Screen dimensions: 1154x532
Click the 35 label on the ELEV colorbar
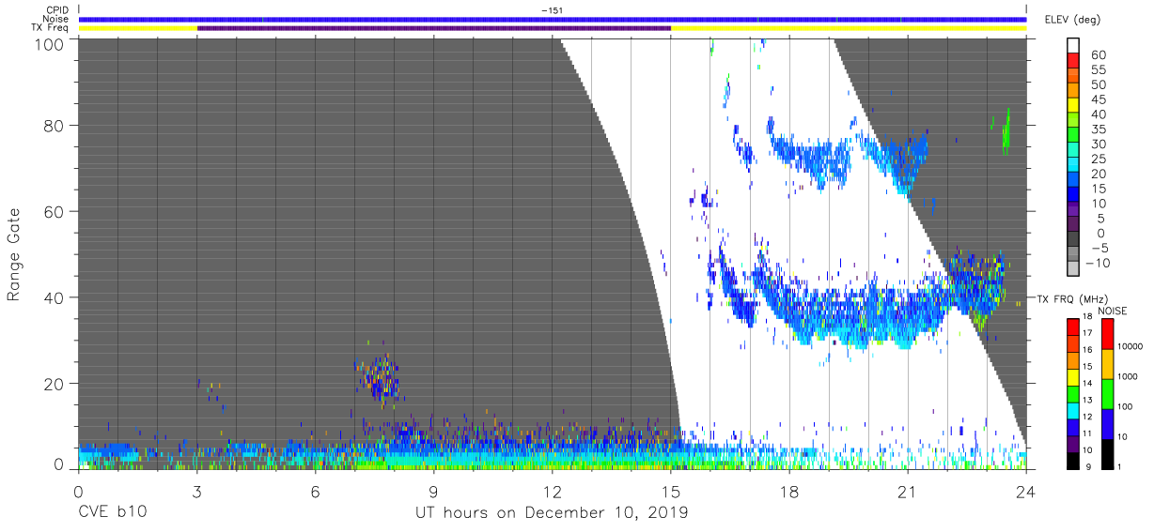tap(1100, 129)
